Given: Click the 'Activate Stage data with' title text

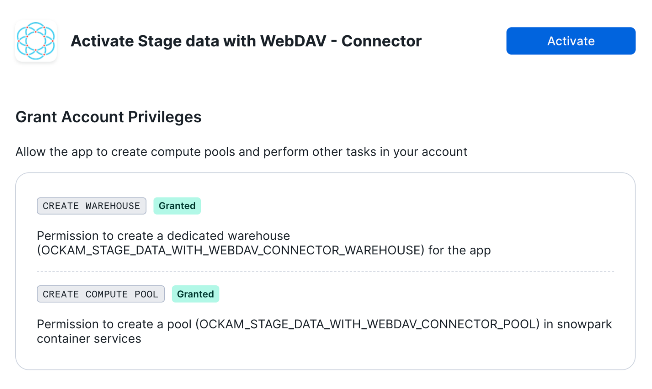Looking at the screenshot, I should (163, 41).
